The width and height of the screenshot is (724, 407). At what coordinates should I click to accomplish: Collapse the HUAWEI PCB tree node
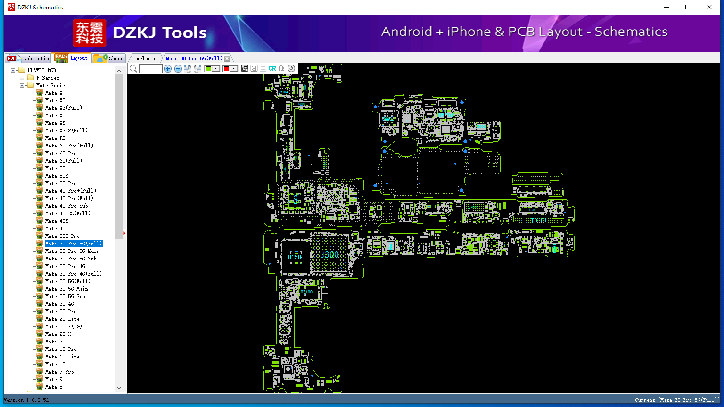(x=13, y=70)
